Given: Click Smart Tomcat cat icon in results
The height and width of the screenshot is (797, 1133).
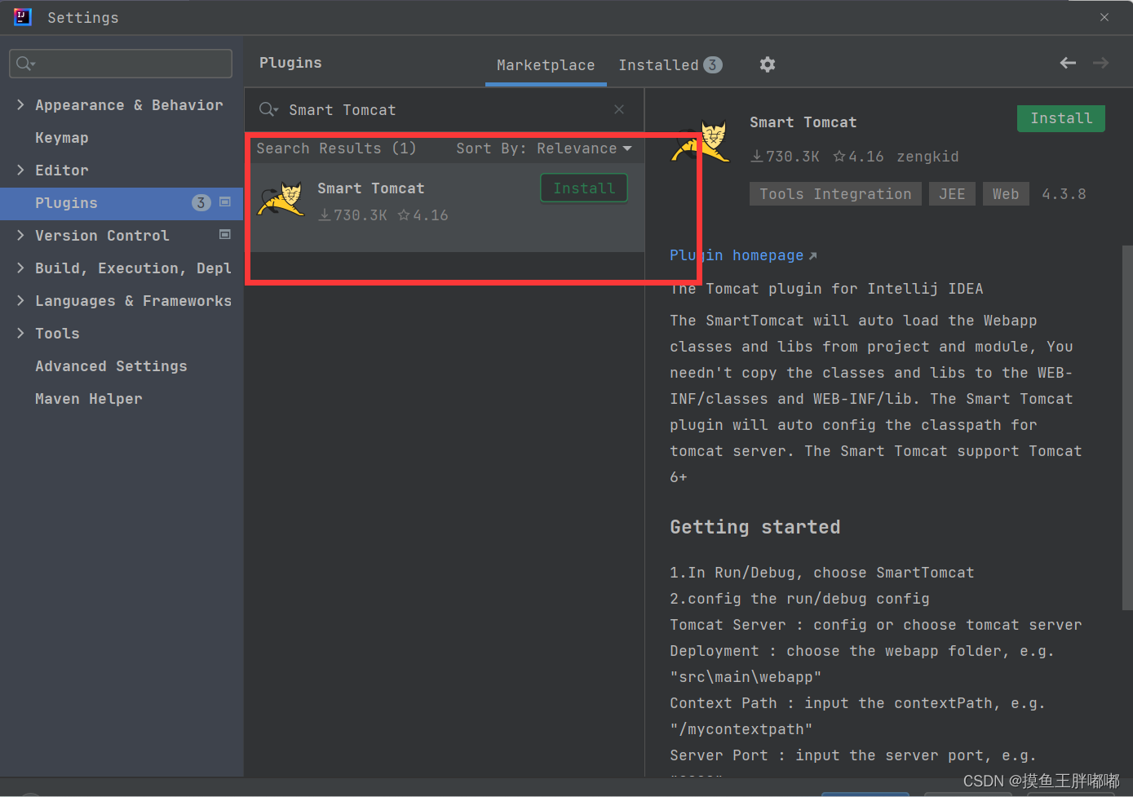Looking at the screenshot, I should [x=281, y=200].
